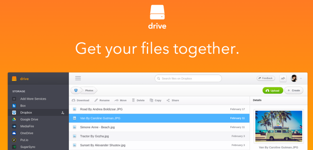Click the activity pulse icon
Viewport: 313px width, 150px height.
(x=283, y=78)
